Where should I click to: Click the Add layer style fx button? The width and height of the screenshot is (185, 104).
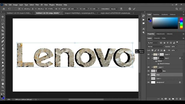[162, 99]
